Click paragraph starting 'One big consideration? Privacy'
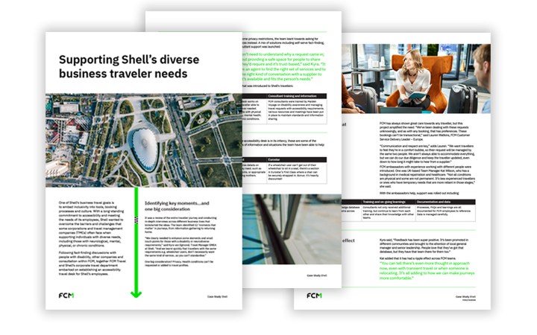537x335 pixels. point(179,264)
